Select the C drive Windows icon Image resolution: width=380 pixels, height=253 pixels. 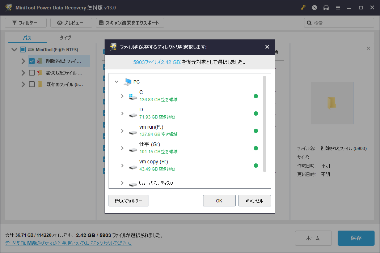pos(133,97)
